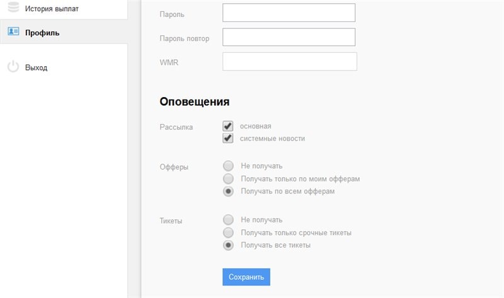Uncheck the основная mailing checkbox
Viewport: 504px width, 298px height.
228,126
